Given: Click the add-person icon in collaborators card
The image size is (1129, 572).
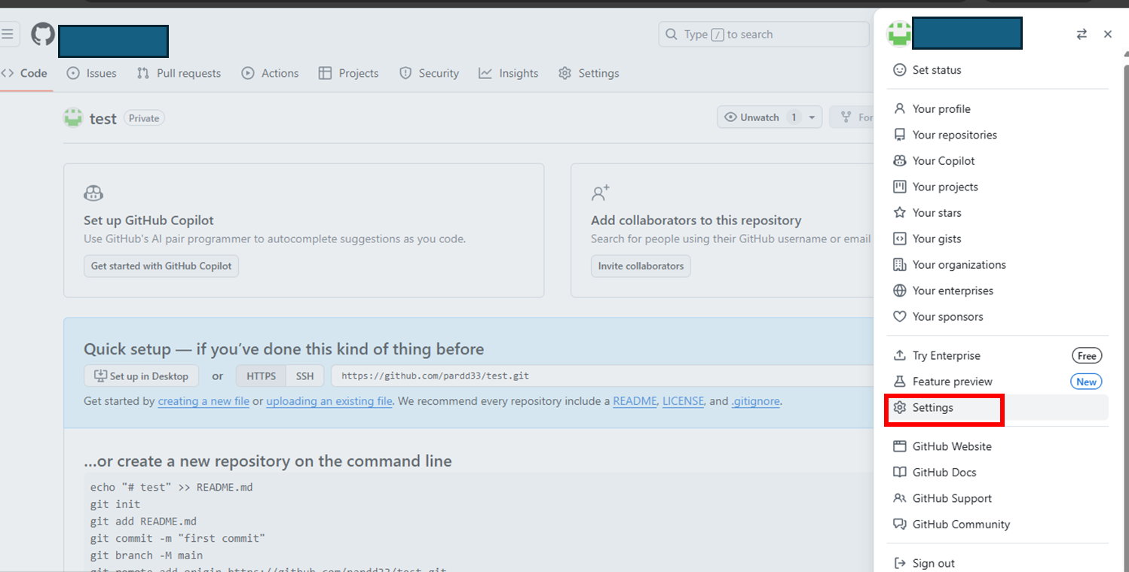Looking at the screenshot, I should (601, 193).
